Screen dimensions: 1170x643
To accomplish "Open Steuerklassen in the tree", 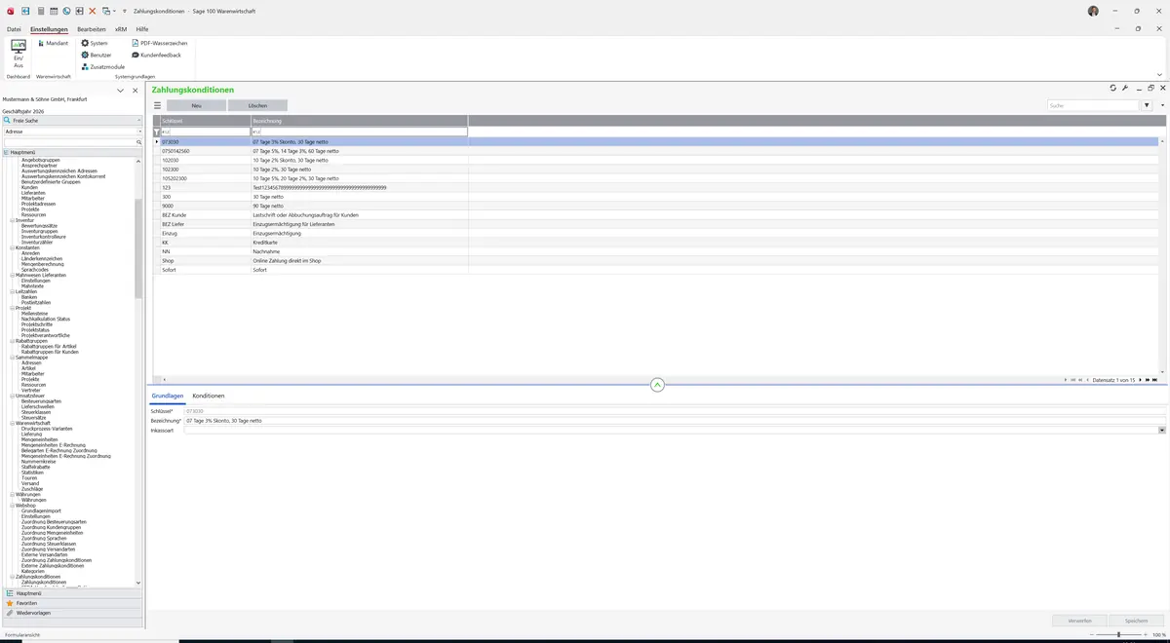I will click(35, 412).
